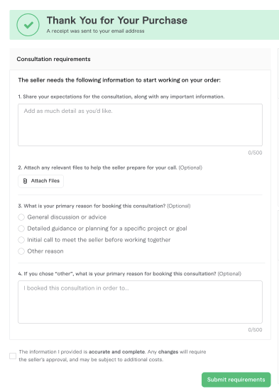Click the question 3 primary reason label
This screenshot has width=279, height=389.
(104, 206)
